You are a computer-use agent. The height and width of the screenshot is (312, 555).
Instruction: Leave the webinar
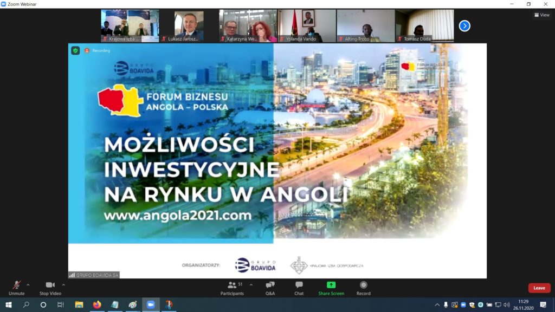[x=539, y=288]
